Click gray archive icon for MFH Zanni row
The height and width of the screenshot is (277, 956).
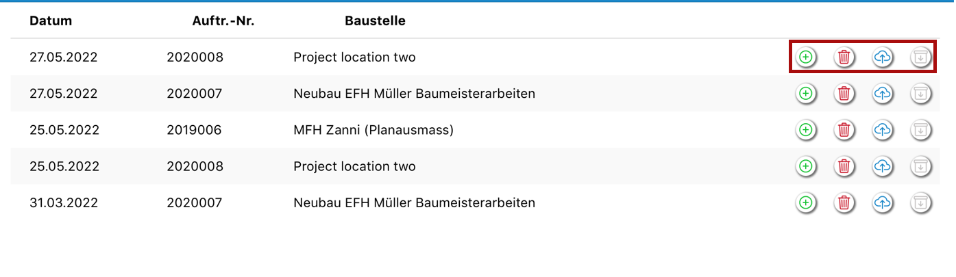pyautogui.click(x=921, y=130)
